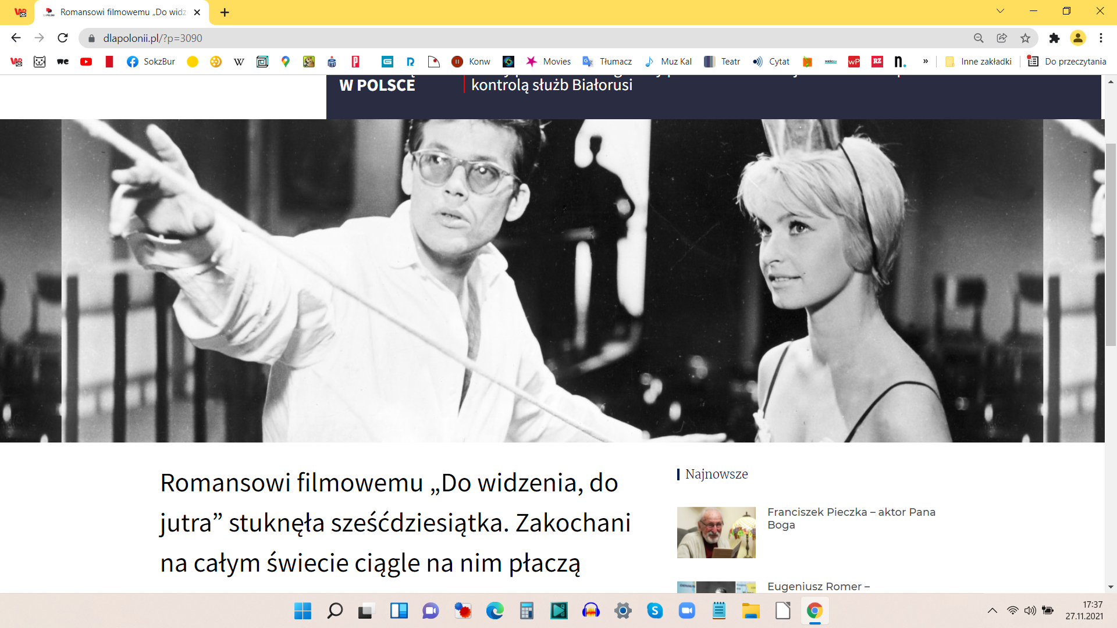Open the zoom magnifier icon in address bar
Image resolution: width=1117 pixels, height=628 pixels.
[979, 38]
